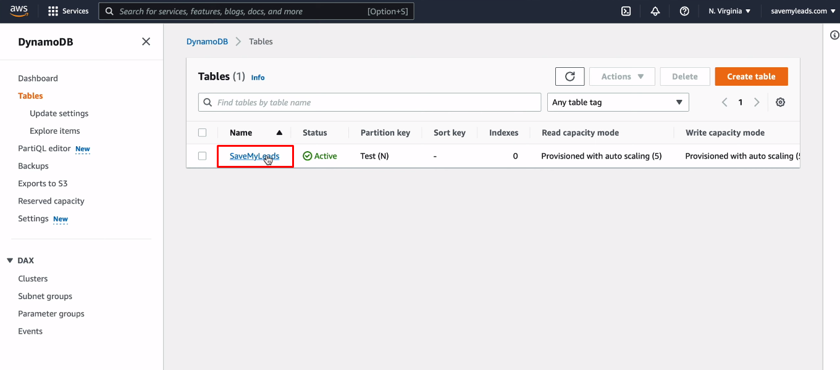Collapse the DAX section
The image size is (840, 370).
(x=10, y=261)
